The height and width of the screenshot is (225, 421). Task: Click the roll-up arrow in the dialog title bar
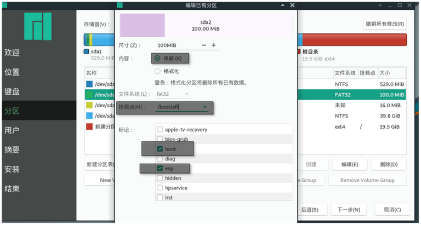point(282,4)
